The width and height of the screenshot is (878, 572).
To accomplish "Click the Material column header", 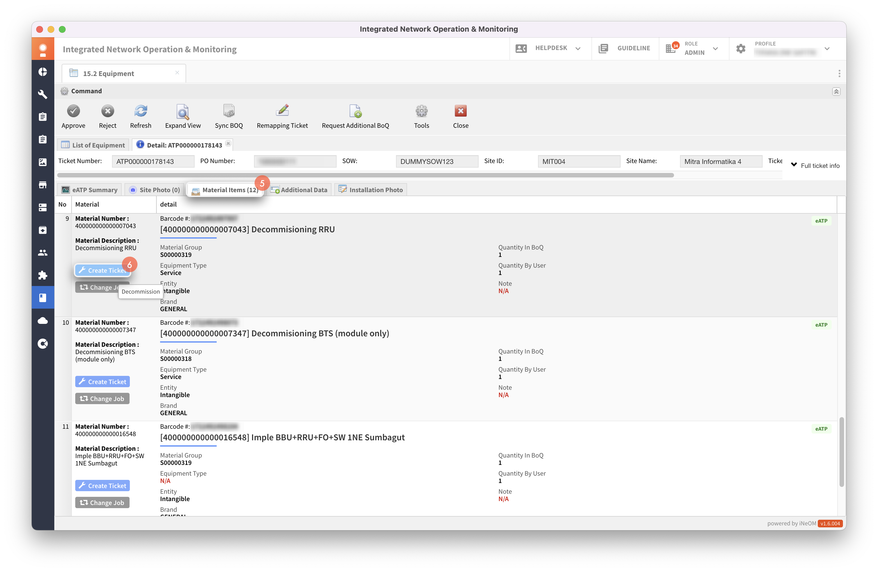I will pos(114,204).
